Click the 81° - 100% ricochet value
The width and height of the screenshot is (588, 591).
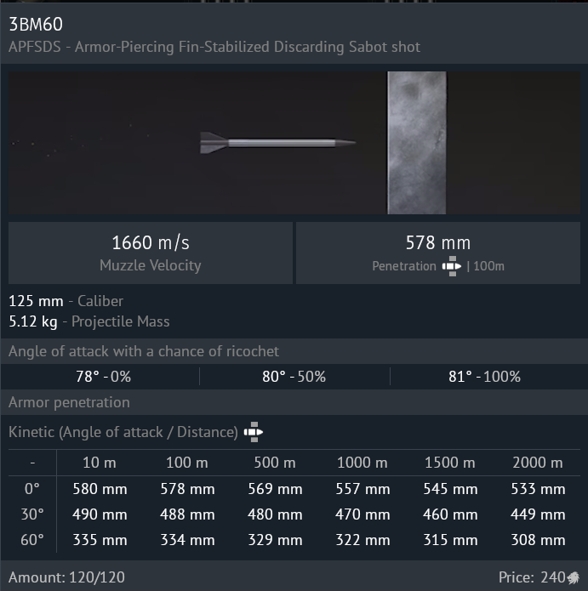click(x=485, y=377)
